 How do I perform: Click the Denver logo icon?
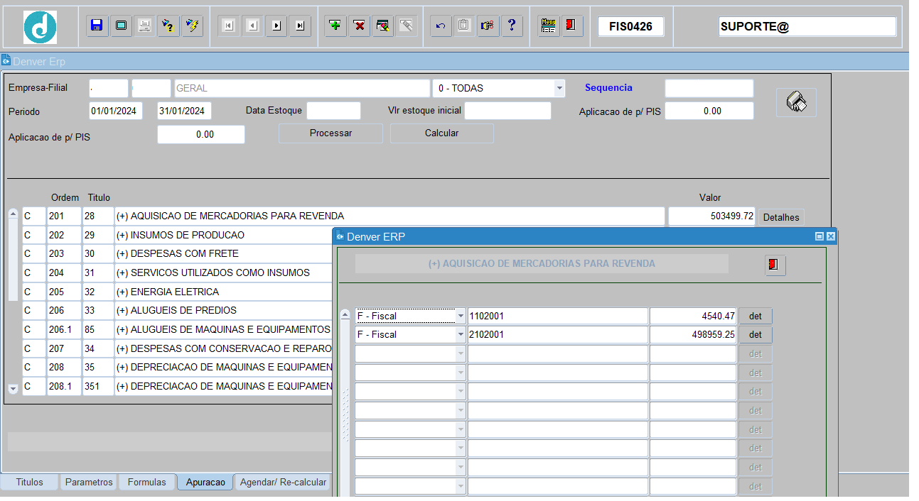[x=40, y=27]
